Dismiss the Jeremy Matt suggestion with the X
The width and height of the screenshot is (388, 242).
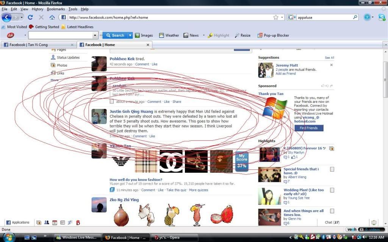(331, 65)
